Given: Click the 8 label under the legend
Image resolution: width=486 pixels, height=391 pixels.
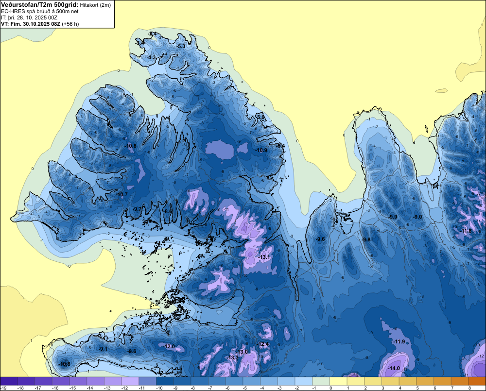Looking at the screenshot, I should click(x=470, y=388).
